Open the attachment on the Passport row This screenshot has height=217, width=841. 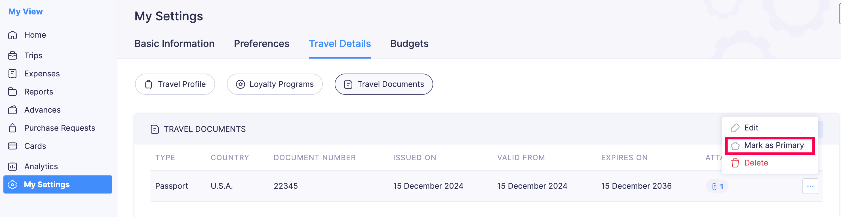tap(717, 186)
